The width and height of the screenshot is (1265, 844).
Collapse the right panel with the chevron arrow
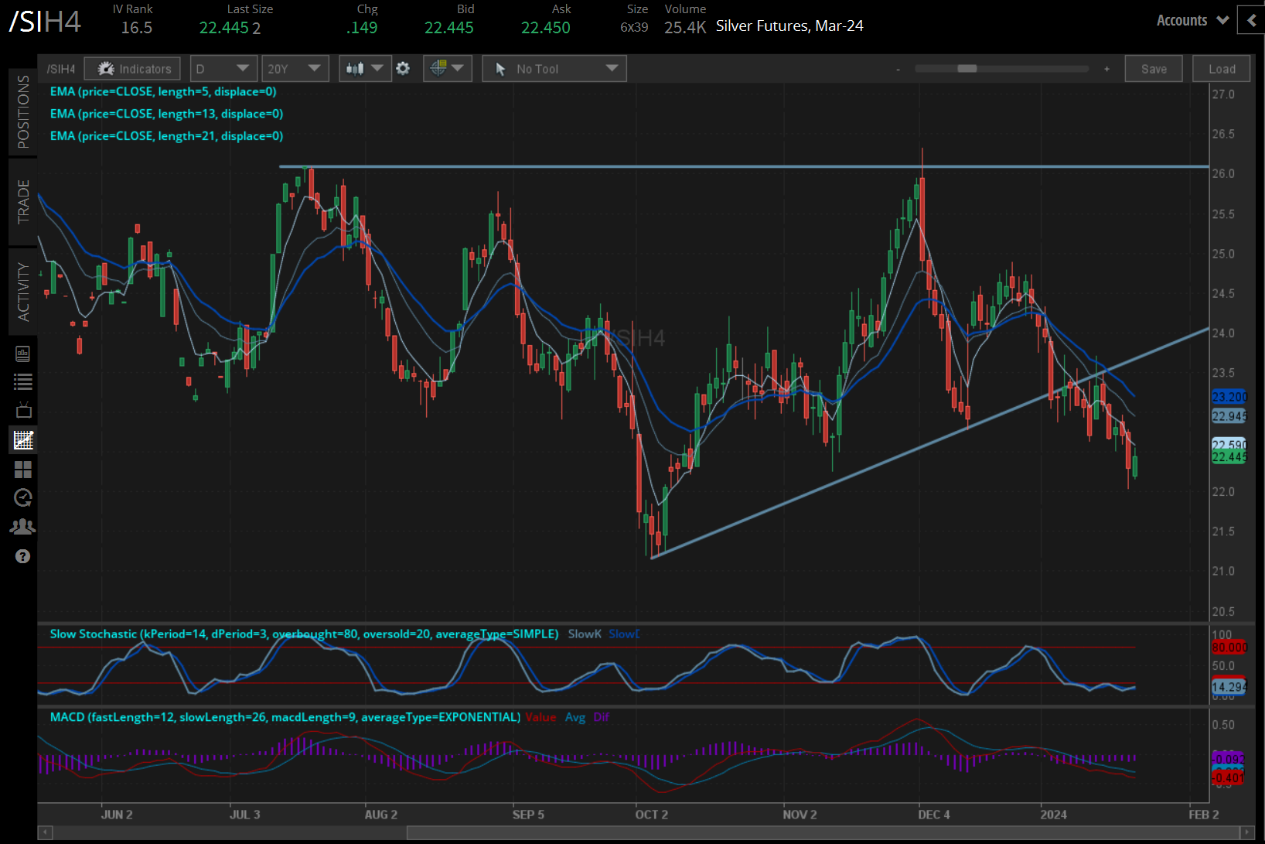pos(1251,21)
